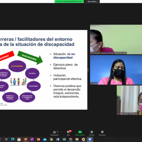The height and width of the screenshot is (142, 142).
Task: Open the Chat panel with unread badge
Action: pos(69,133)
